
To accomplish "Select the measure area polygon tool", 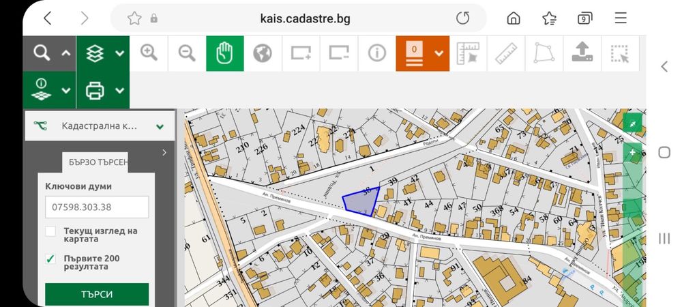I will click(544, 53).
